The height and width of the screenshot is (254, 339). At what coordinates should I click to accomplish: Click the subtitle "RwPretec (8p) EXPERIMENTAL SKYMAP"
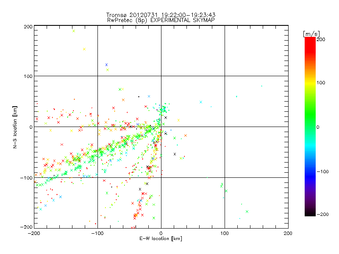pyautogui.click(x=161, y=20)
